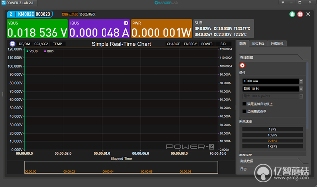Open the 升级固件 tab
The height and width of the screenshot is (187, 317).
point(277,44)
